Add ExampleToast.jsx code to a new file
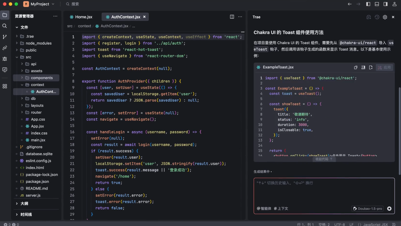The height and width of the screenshot is (226, 401). pyautogui.click(x=371, y=67)
